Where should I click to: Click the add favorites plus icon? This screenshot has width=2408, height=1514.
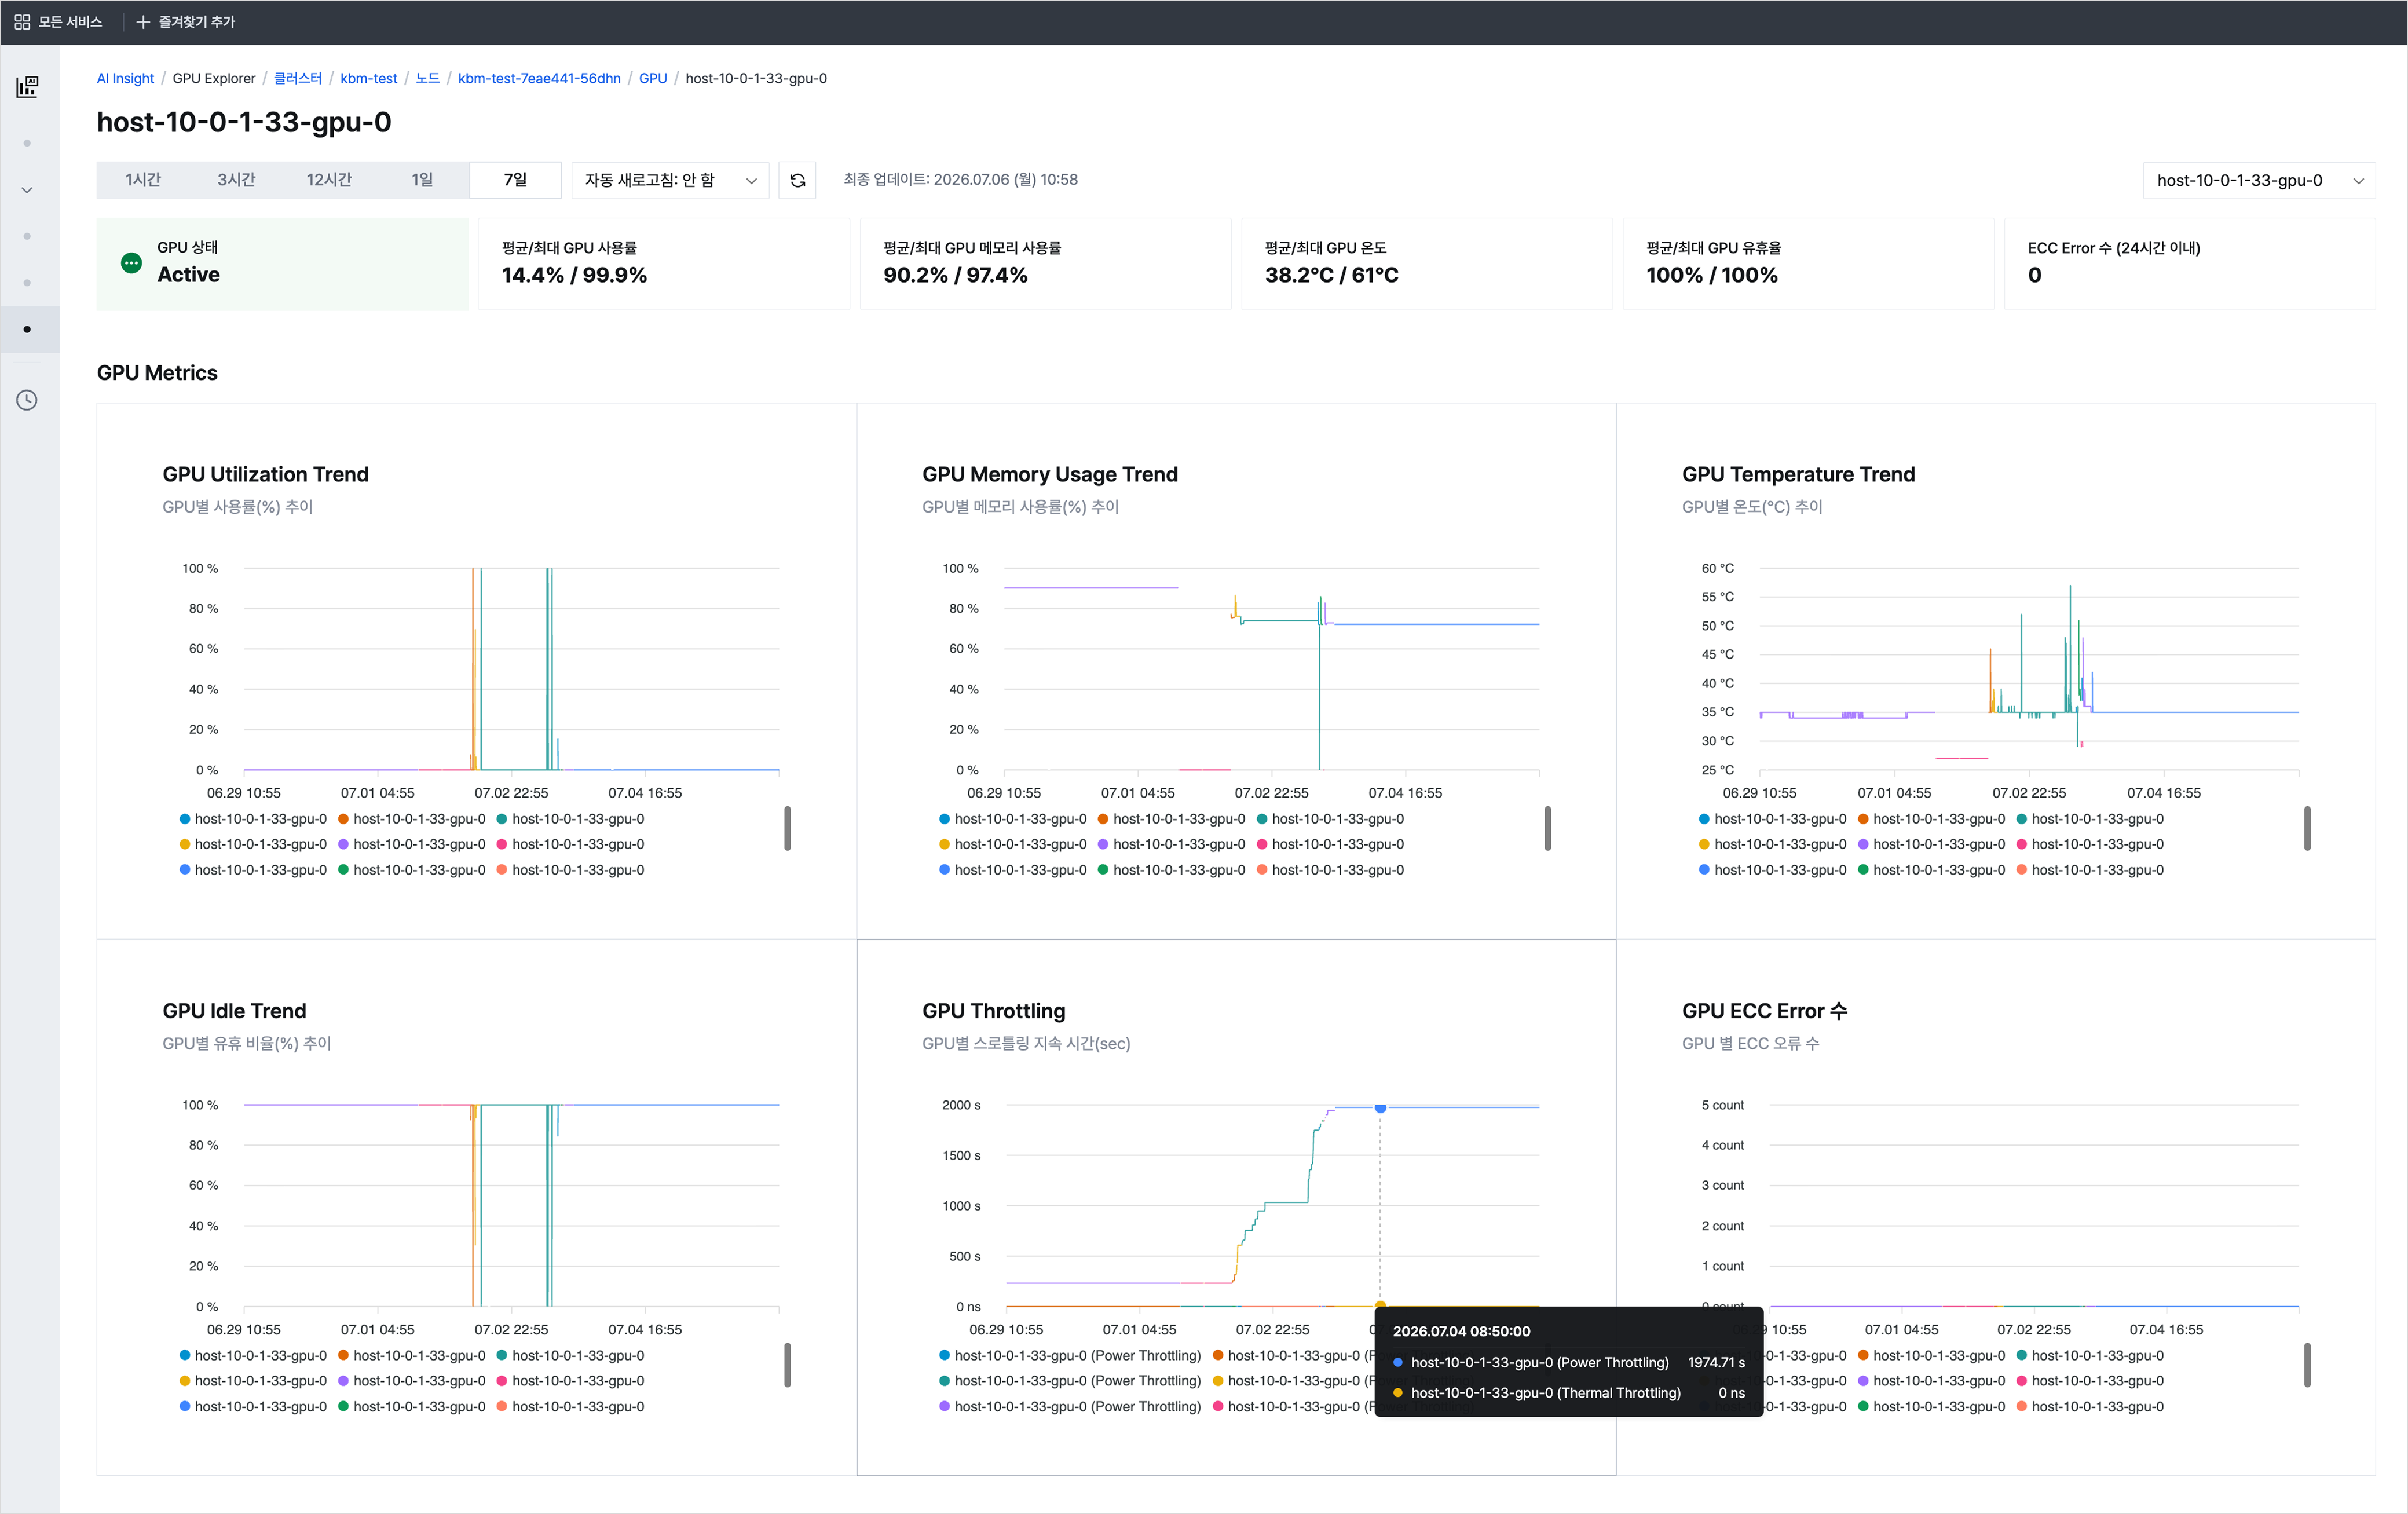[x=143, y=22]
